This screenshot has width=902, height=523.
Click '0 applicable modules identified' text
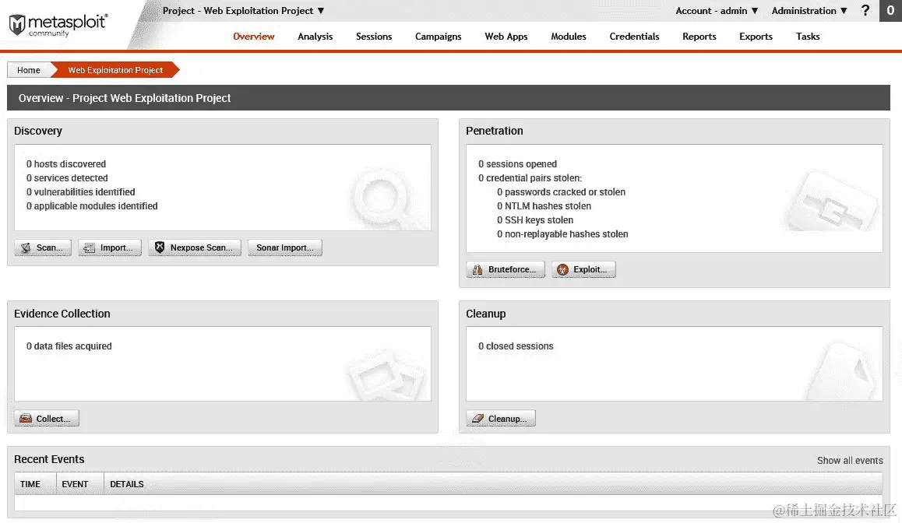pyautogui.click(x=92, y=205)
